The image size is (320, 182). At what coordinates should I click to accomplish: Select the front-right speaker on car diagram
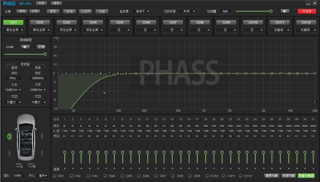(x=42, y=136)
